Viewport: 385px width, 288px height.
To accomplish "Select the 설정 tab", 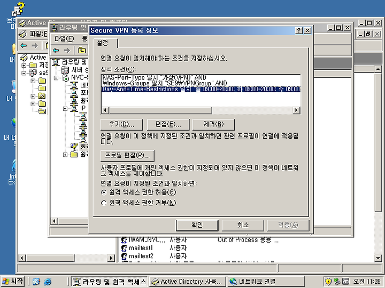I will 103,43.
